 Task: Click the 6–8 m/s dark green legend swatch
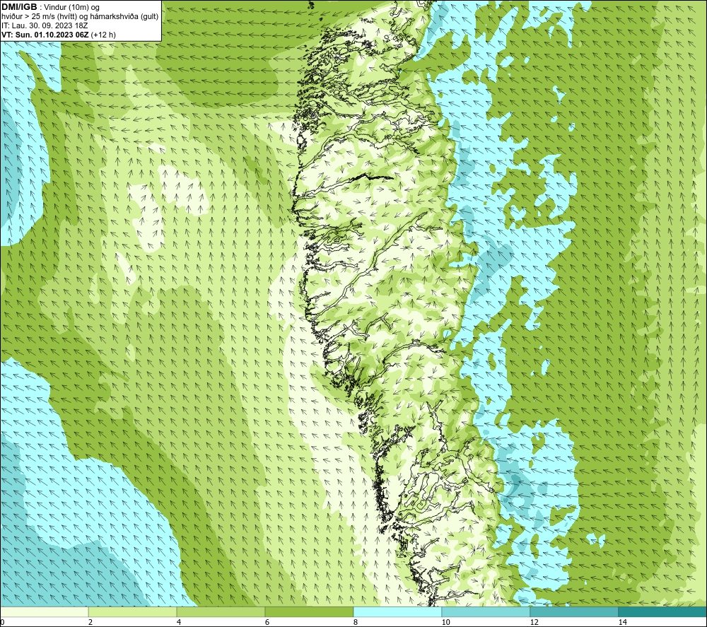310,611
